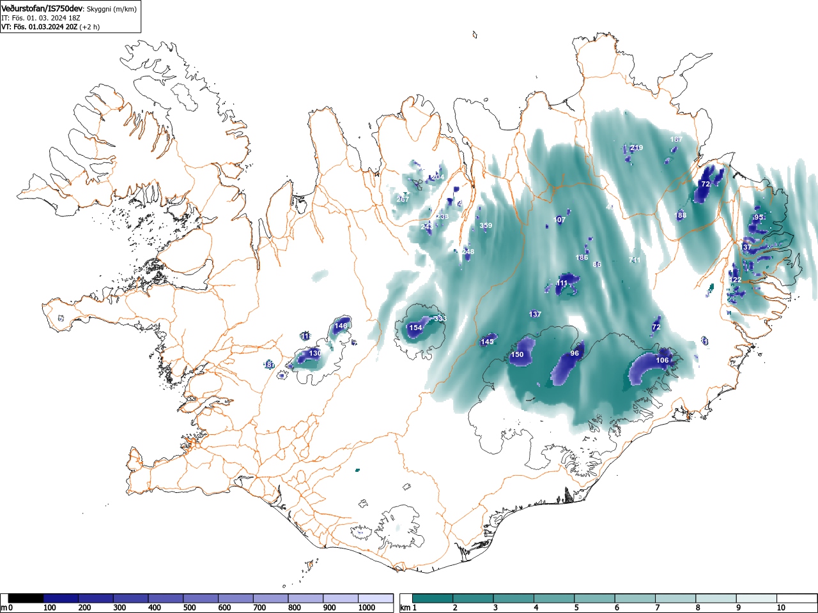Screen dimensions: 818x613
Task: Click the map value '145'
Action: pos(487,342)
